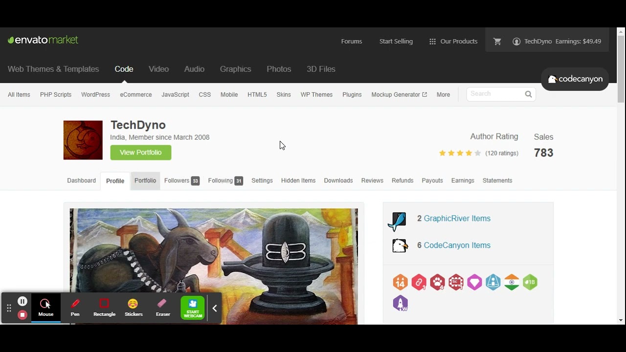Click the India flag badge
626x352 pixels.
coord(512,282)
